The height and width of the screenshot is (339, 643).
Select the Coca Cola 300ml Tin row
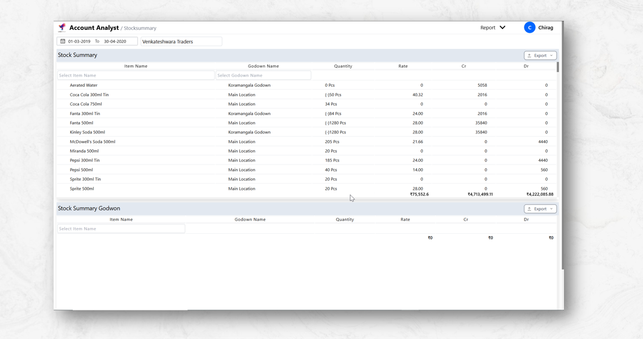point(89,95)
